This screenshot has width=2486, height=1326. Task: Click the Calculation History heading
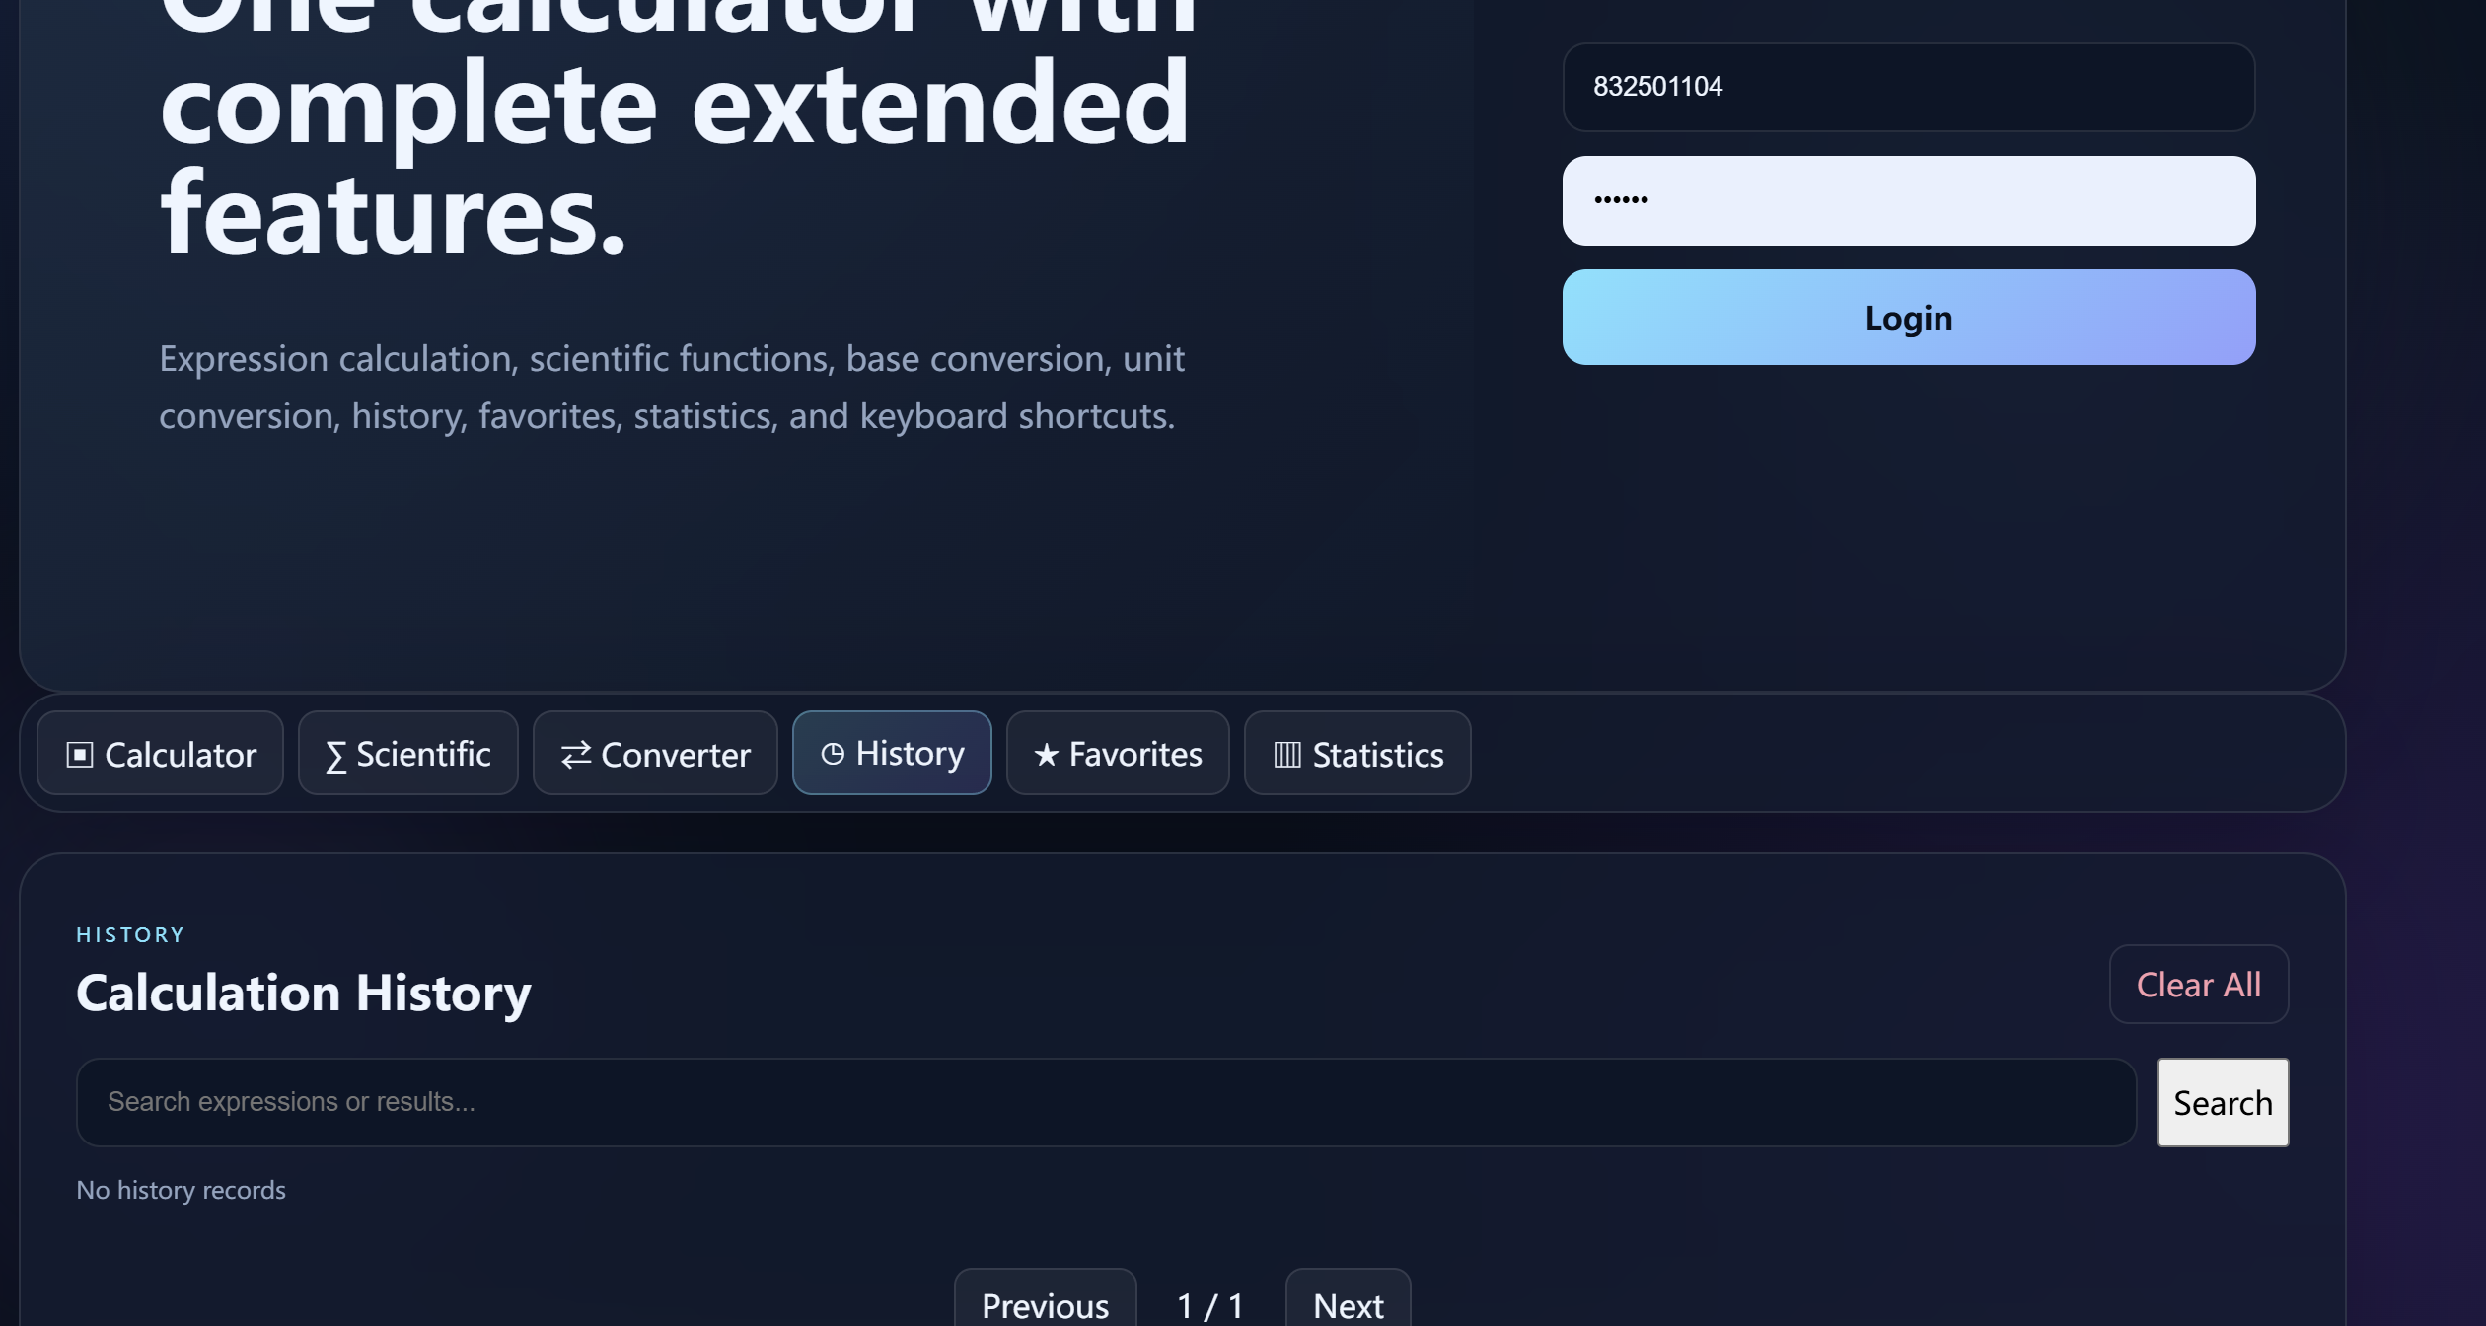303,993
